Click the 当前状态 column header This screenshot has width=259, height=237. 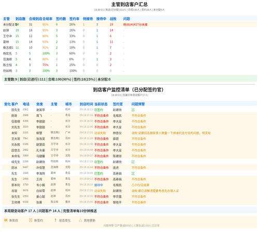coord(101,104)
